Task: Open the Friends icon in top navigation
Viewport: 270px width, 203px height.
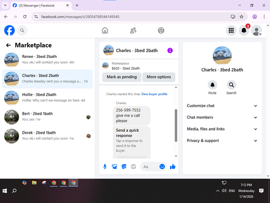Action: click(x=133, y=30)
